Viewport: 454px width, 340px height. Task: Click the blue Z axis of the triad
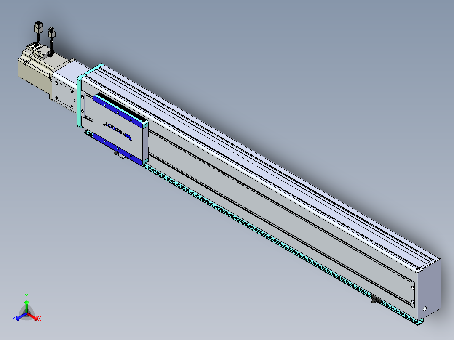coord(20,317)
